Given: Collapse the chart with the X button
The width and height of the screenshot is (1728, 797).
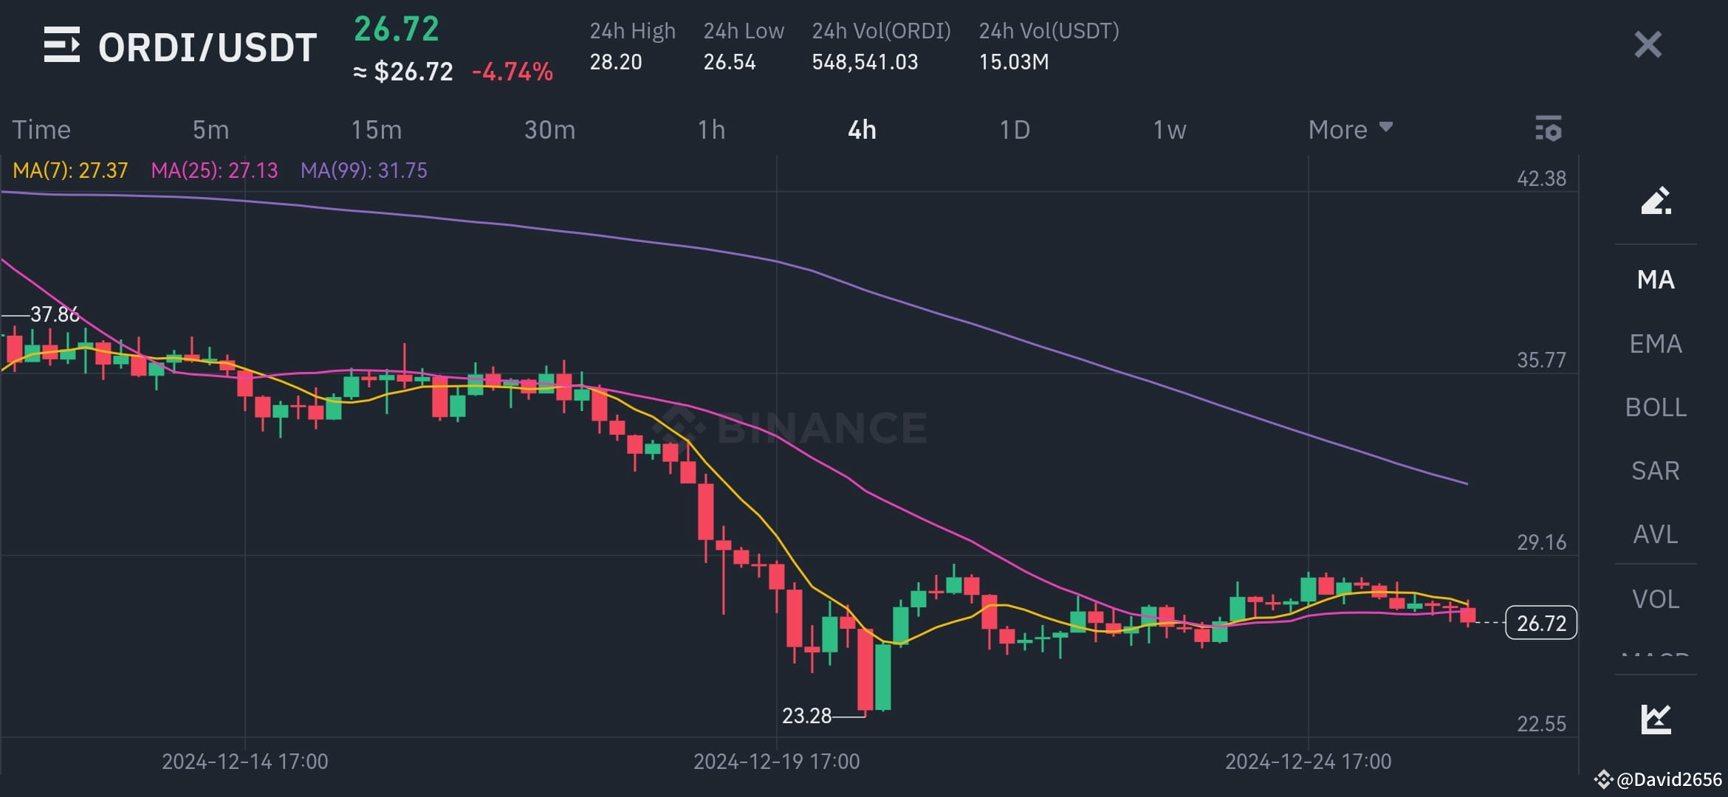Looking at the screenshot, I should (x=1647, y=46).
